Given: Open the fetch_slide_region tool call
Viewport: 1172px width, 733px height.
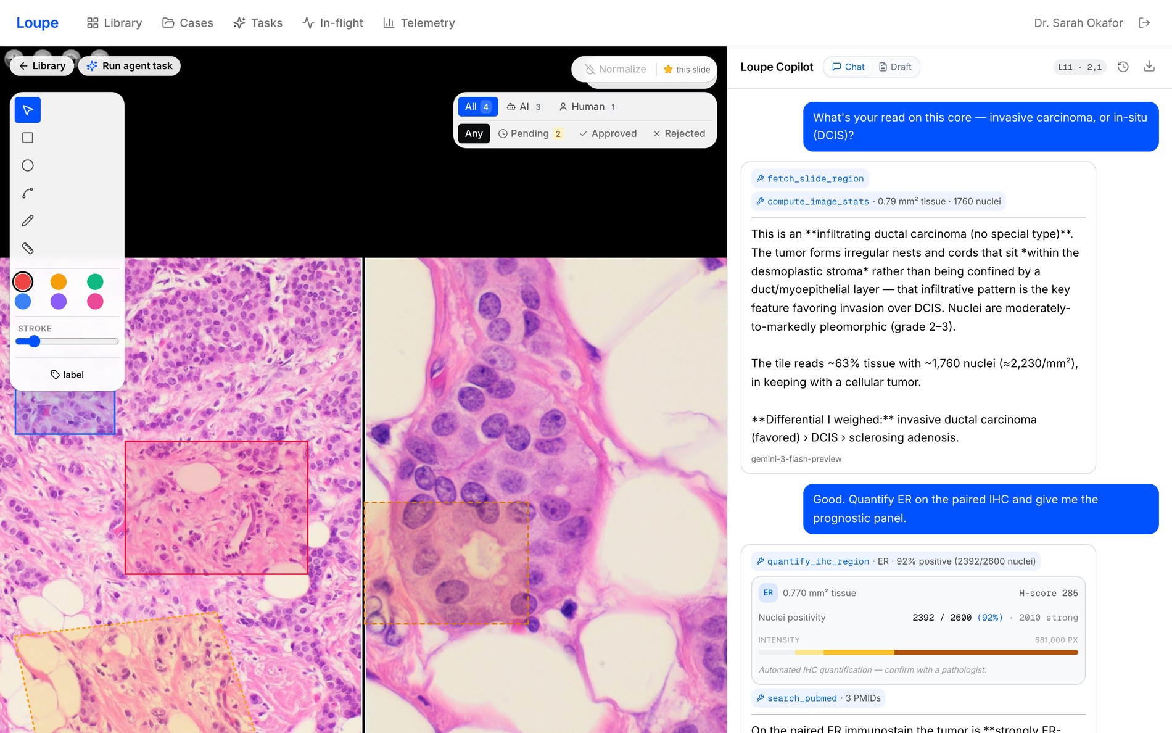Looking at the screenshot, I should (810, 178).
